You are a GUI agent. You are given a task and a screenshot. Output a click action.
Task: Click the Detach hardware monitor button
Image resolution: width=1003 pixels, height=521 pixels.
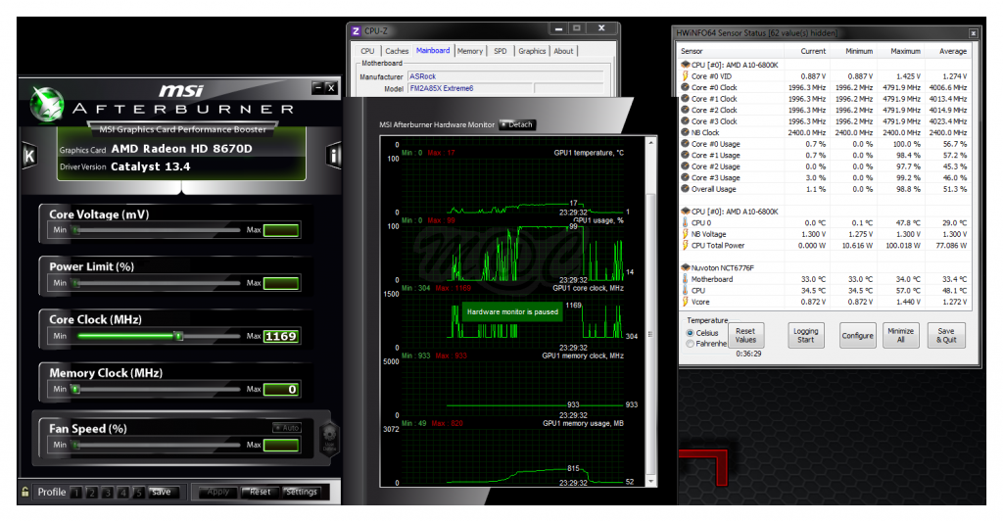pos(517,124)
